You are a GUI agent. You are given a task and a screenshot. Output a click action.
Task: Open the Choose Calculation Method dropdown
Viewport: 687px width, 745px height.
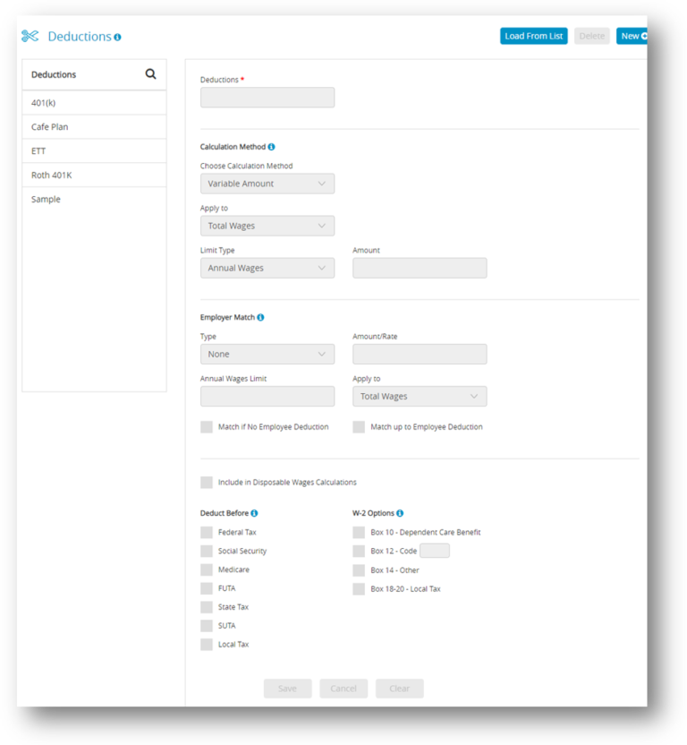click(x=267, y=184)
